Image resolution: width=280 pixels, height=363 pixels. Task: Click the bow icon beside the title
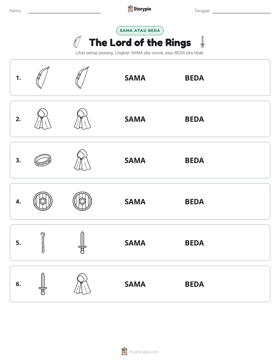tap(77, 42)
